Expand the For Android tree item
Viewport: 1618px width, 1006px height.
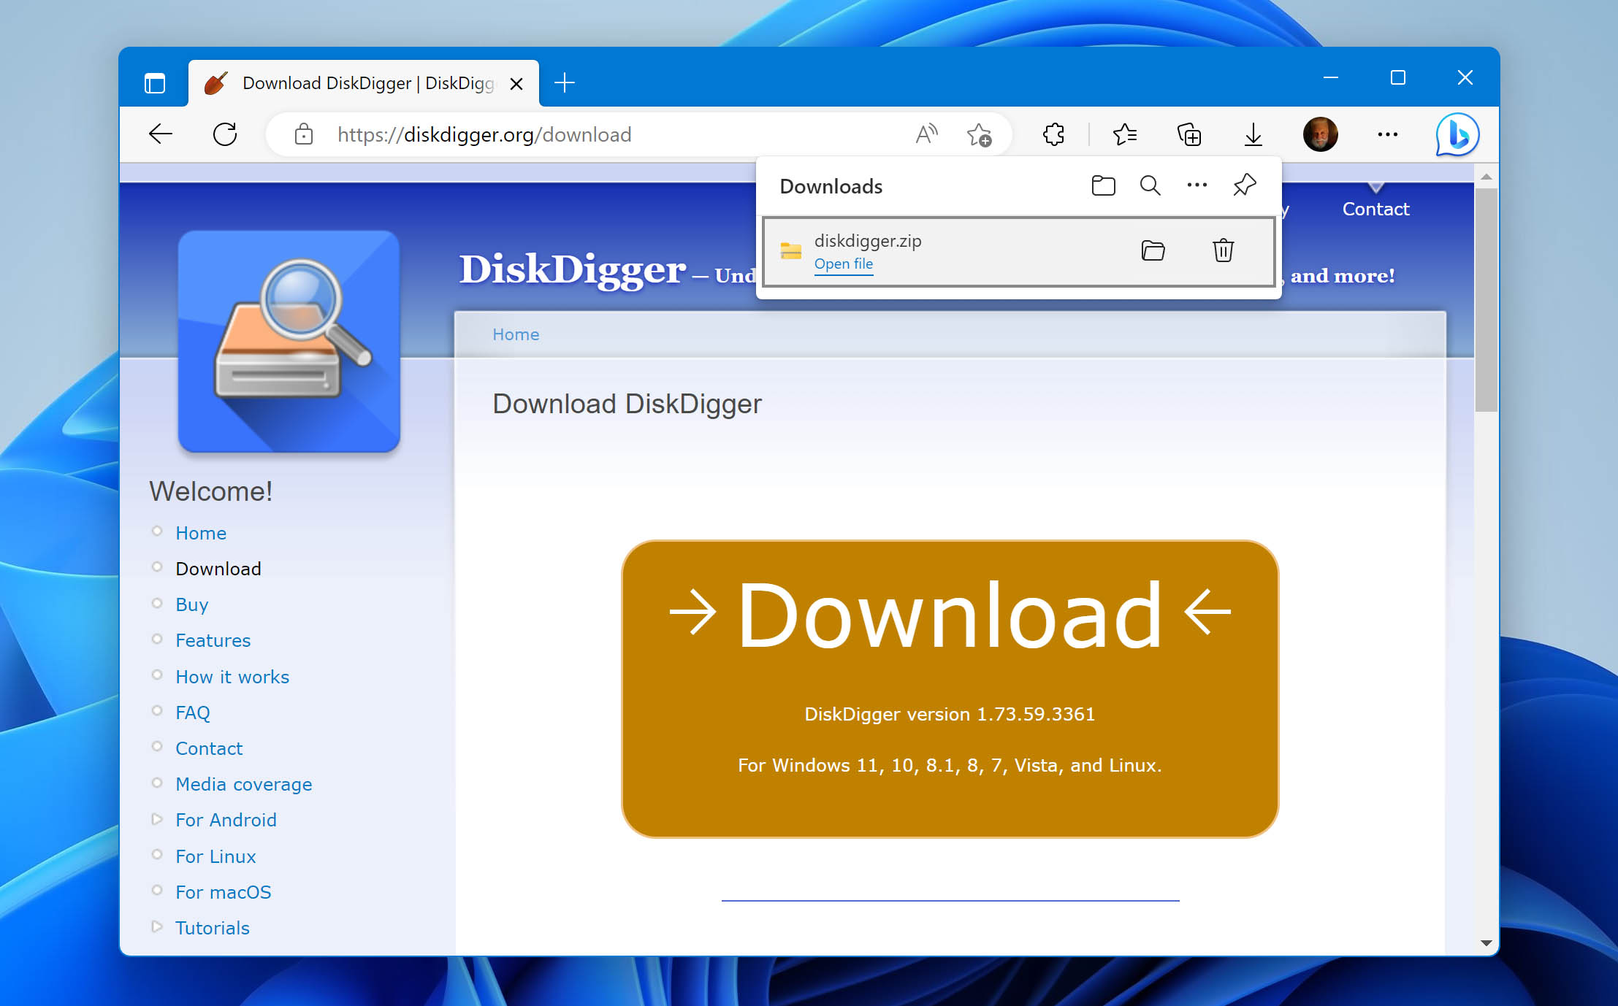158,819
